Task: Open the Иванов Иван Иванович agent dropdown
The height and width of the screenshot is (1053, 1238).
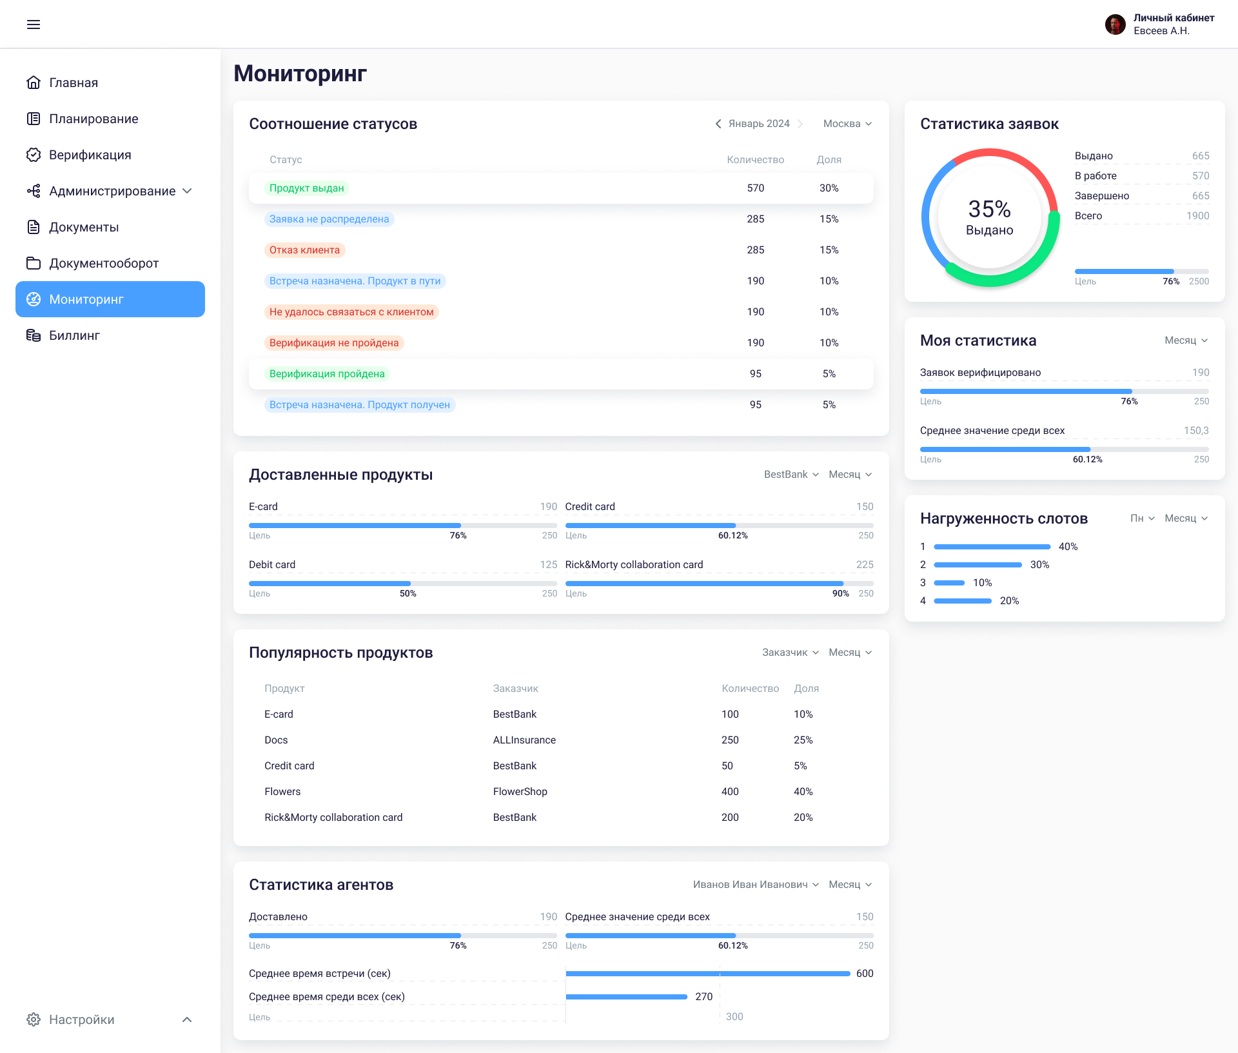Action: pos(756,885)
